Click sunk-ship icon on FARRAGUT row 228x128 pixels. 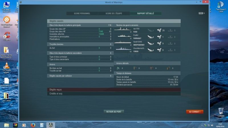151,37
